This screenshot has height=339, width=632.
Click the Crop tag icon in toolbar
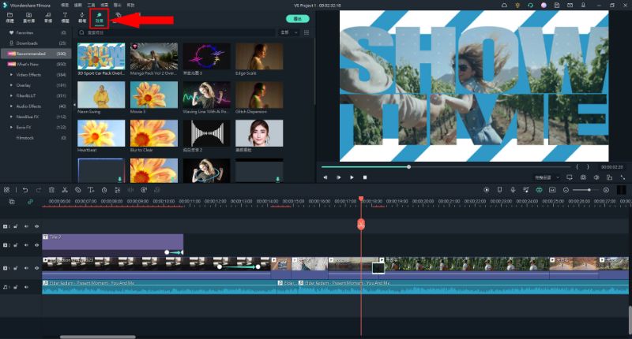click(x=77, y=190)
